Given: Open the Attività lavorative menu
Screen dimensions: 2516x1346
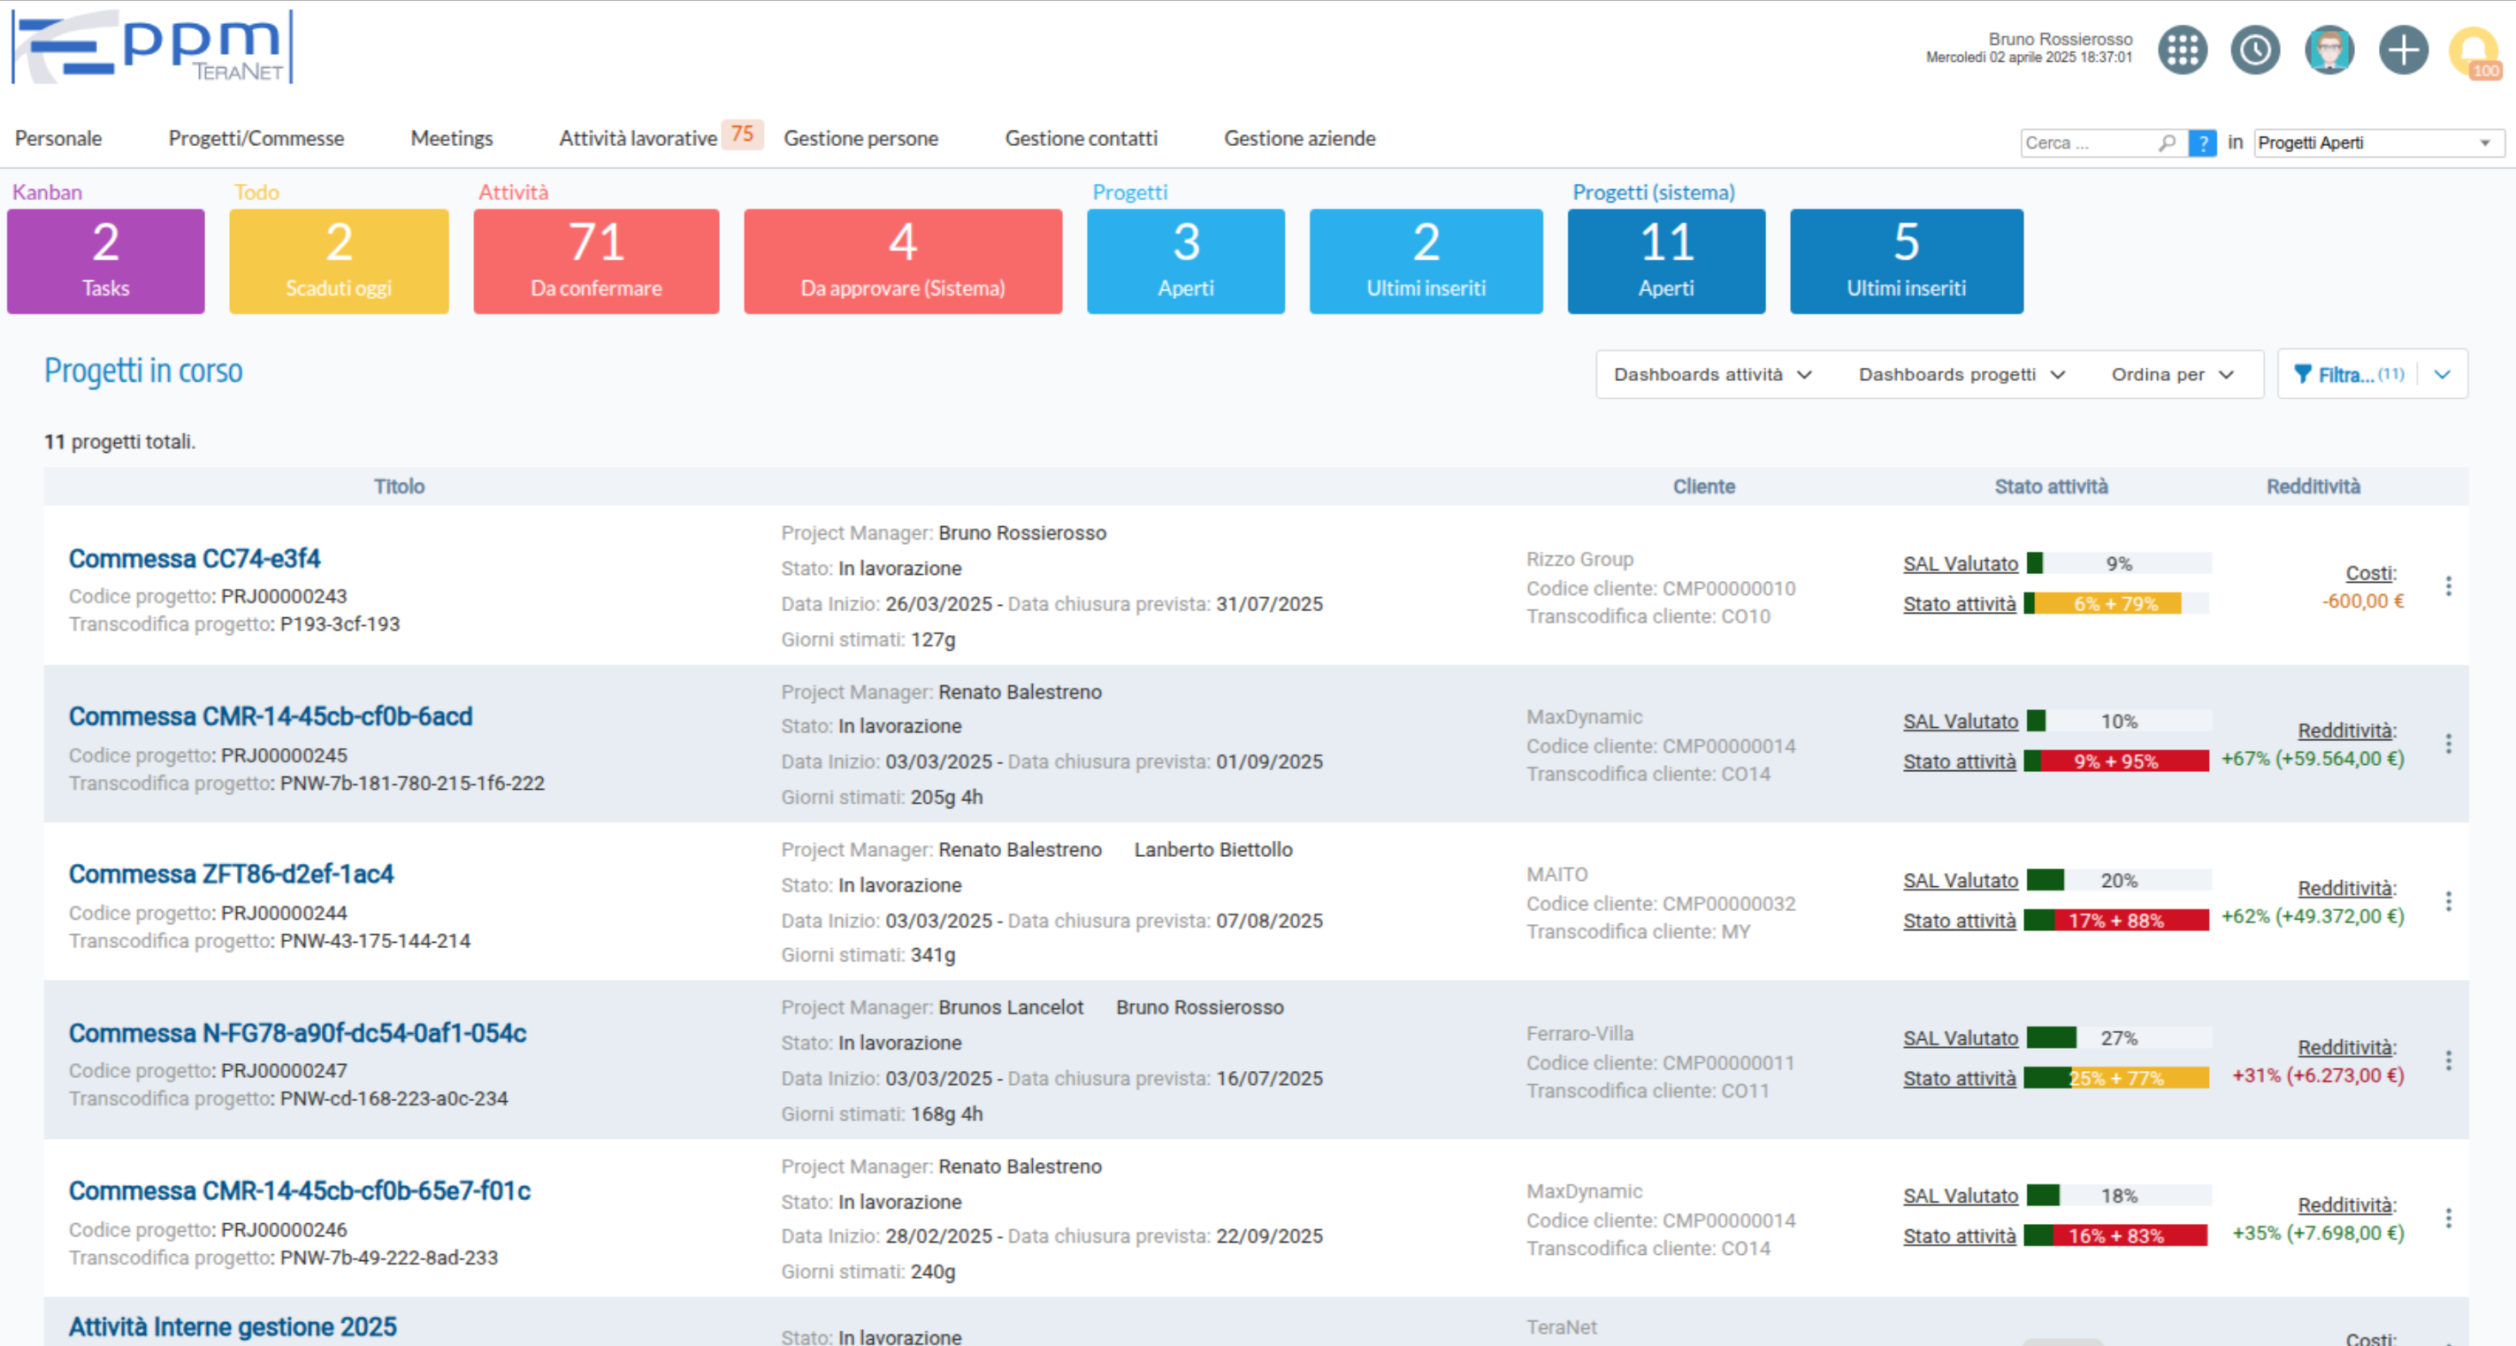Looking at the screenshot, I should pyautogui.click(x=638, y=139).
